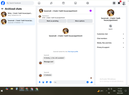The width and height of the screenshot is (129, 95).
Task: Open the 7:17 pm clock and date
Action: [120, 91]
